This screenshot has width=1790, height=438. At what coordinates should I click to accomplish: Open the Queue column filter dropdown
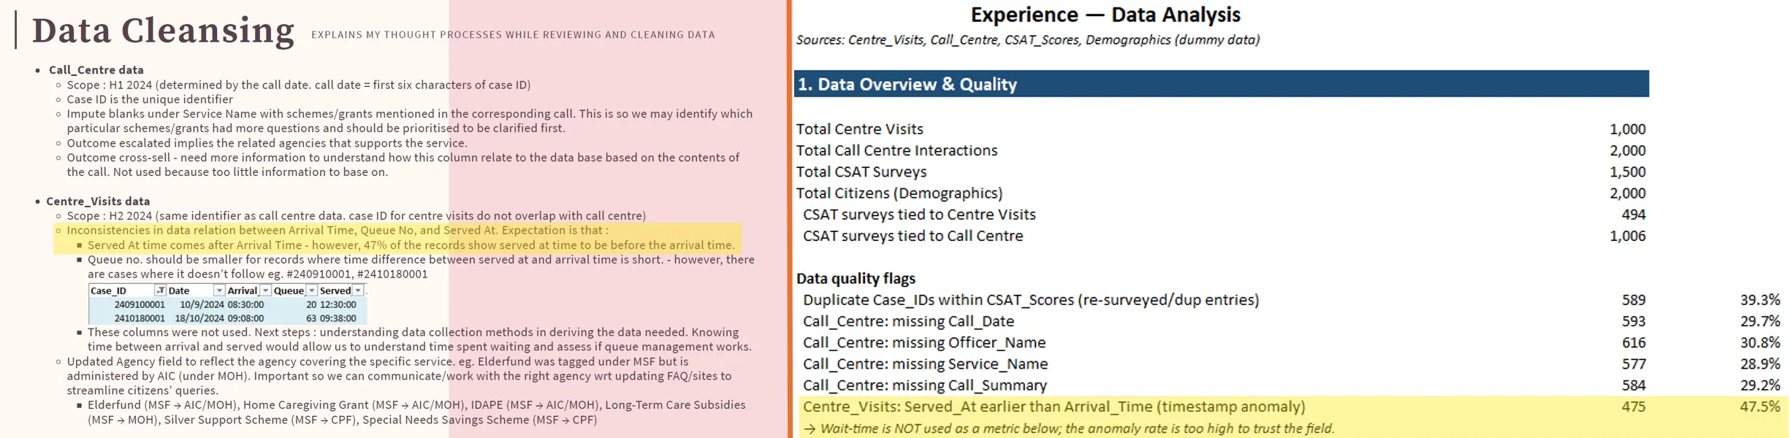[312, 291]
